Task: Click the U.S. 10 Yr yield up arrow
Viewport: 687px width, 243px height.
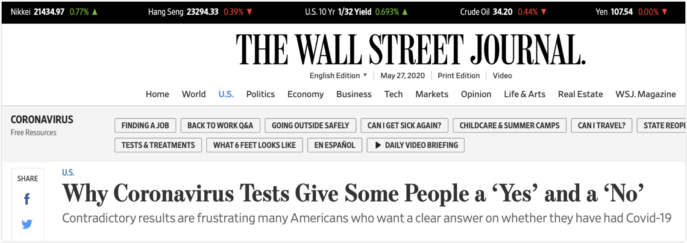Action: click(405, 12)
